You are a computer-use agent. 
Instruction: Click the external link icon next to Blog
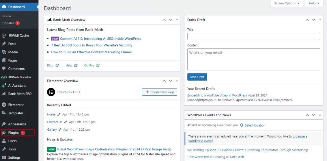[x=57, y=65]
